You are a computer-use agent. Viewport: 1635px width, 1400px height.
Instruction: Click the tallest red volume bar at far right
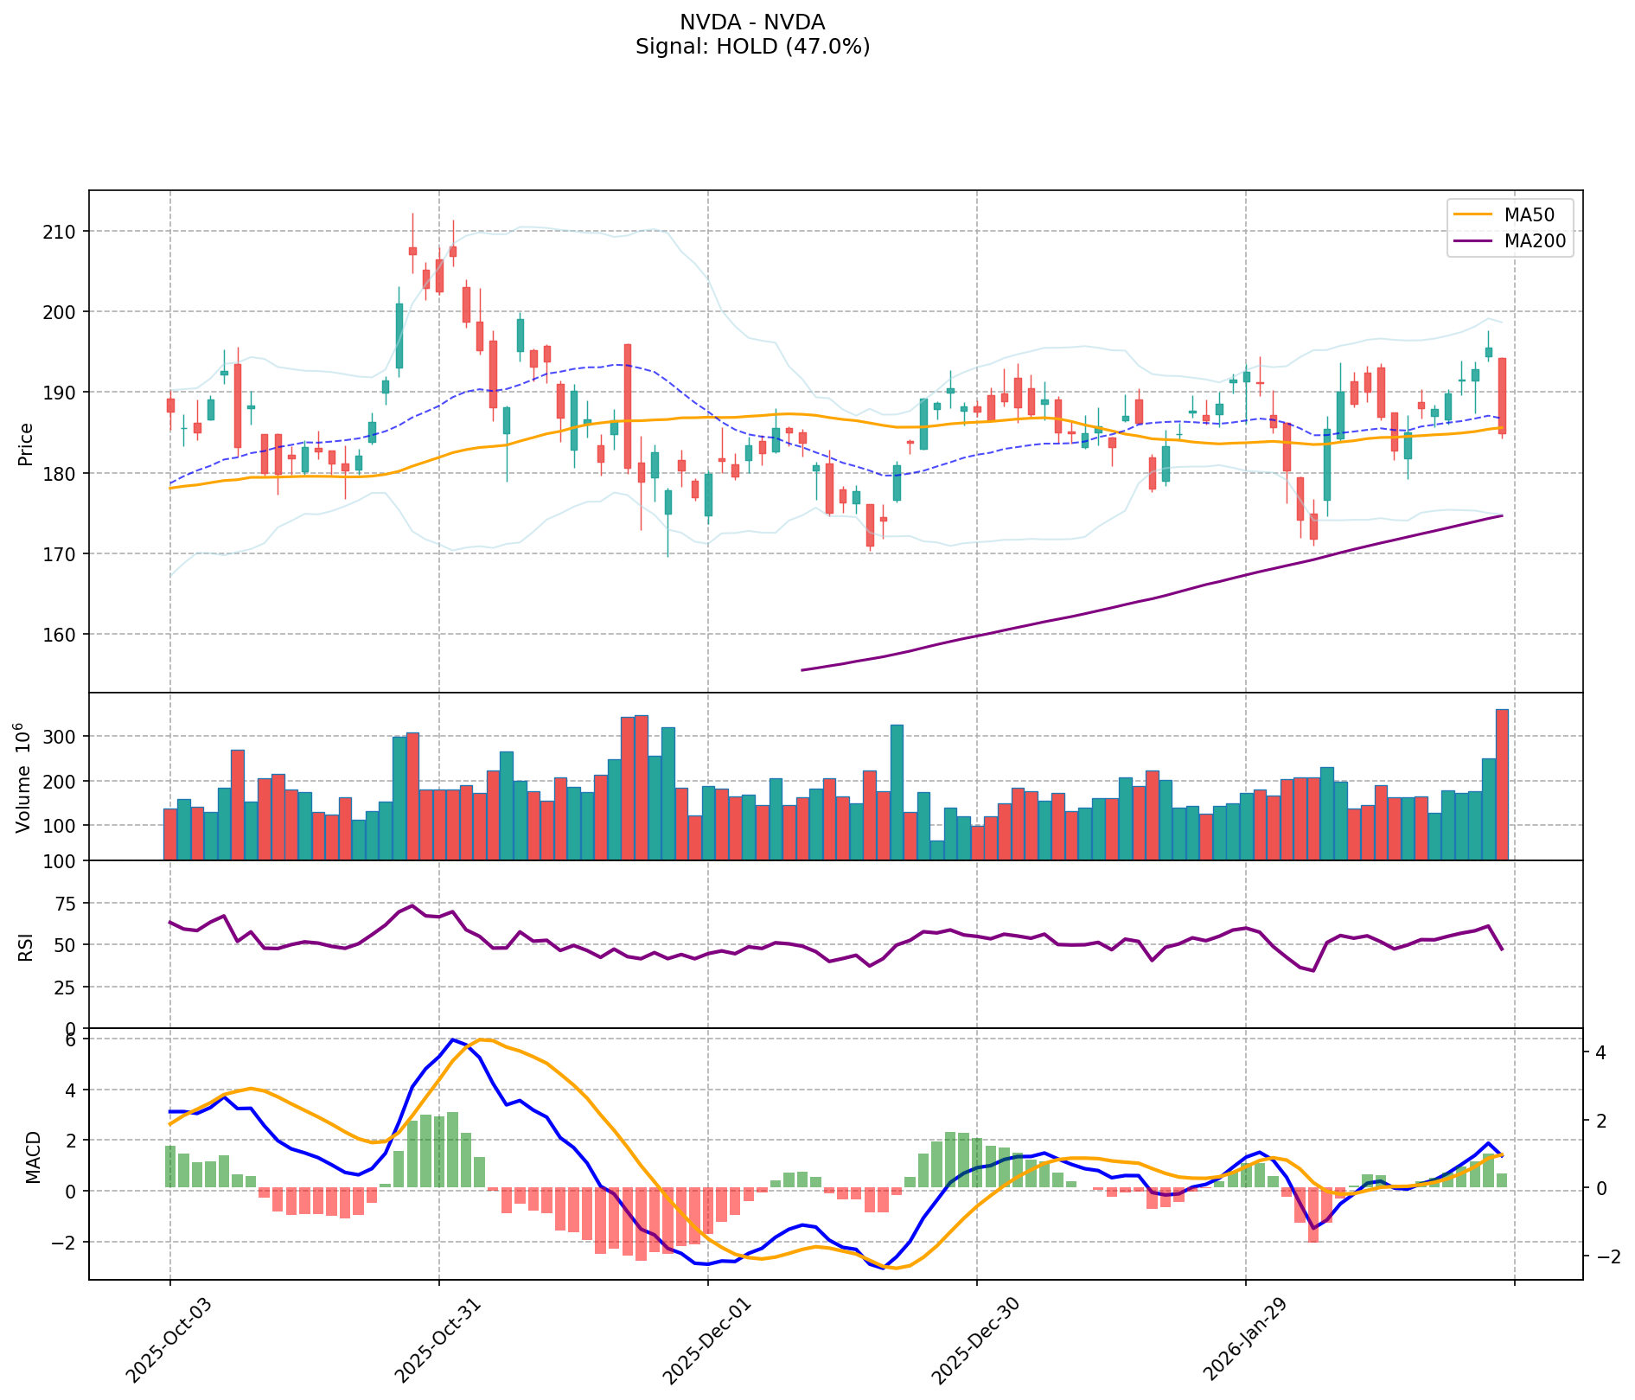click(x=1502, y=784)
